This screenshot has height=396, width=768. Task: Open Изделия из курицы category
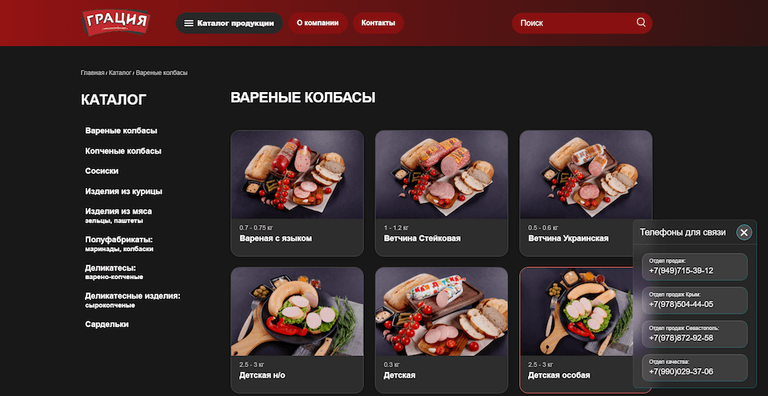(x=123, y=191)
